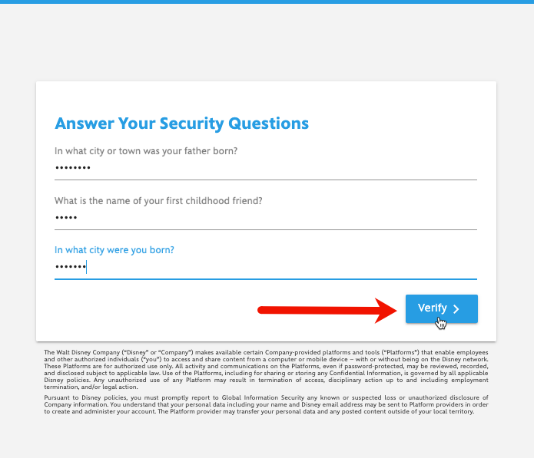Click the "What is the name of your first childhood friend?" label

tap(158, 201)
